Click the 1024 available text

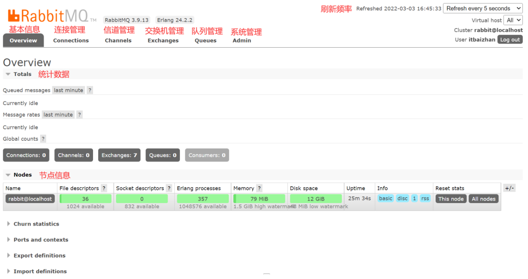(85, 207)
